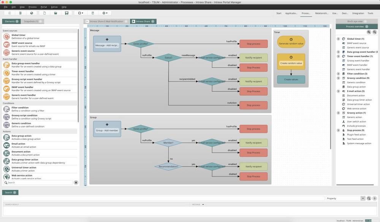Clear the elements search with the X button
Screen dimensions: 380x222
click(x=76, y=182)
